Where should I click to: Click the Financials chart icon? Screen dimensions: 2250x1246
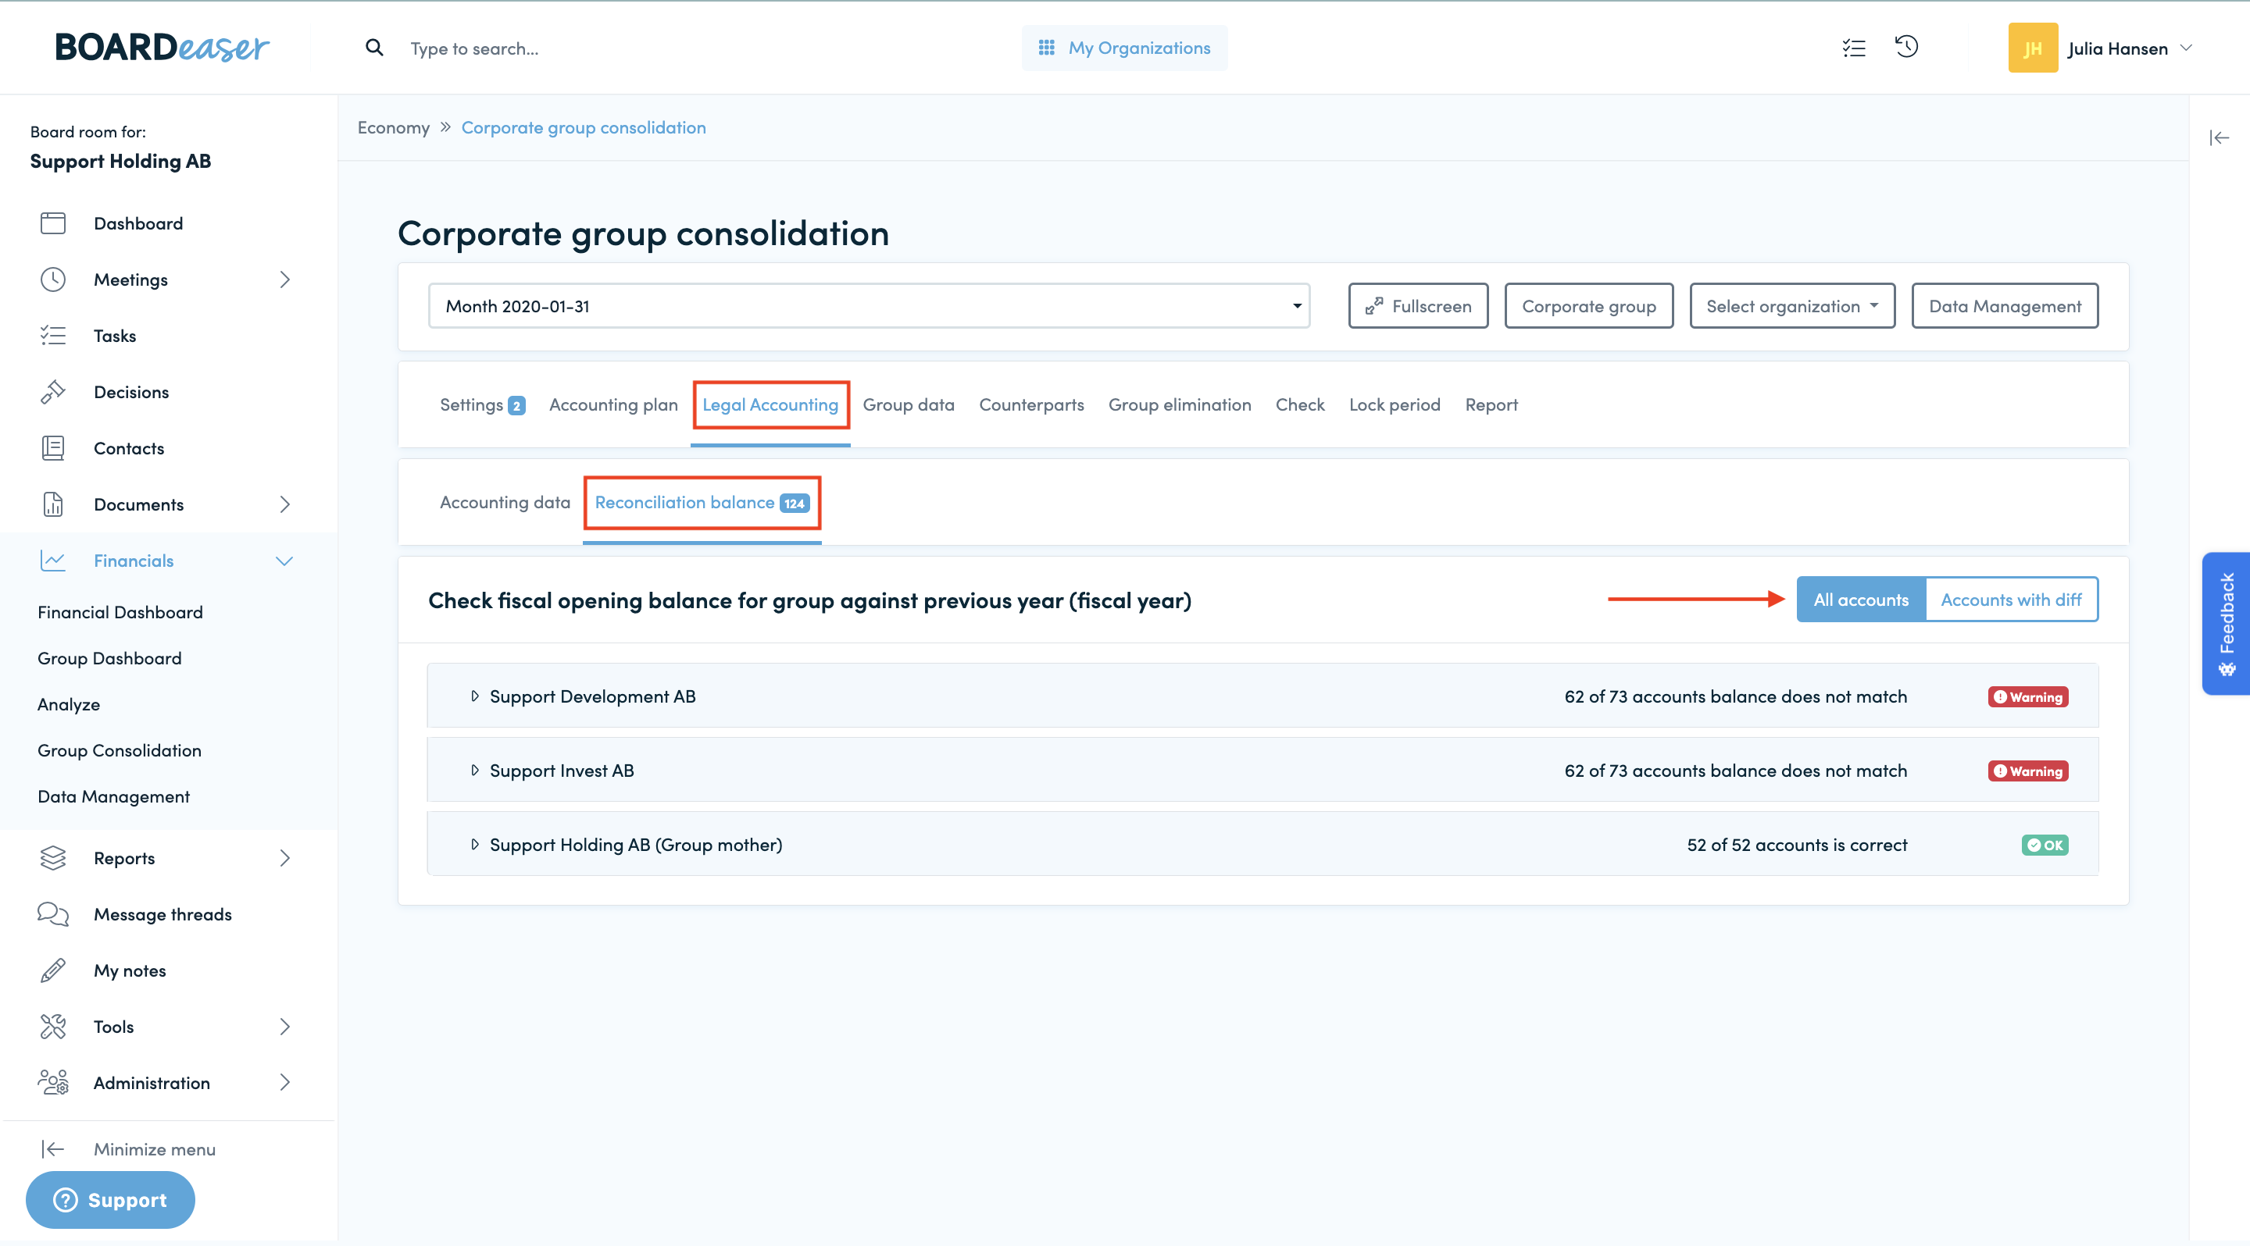click(52, 561)
